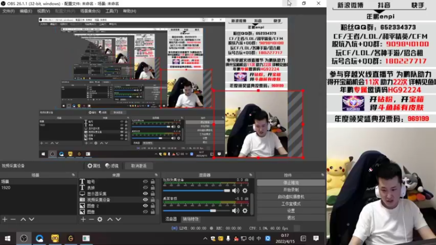This screenshot has height=245, width=436.
Task: Toggle lock on the 图像 2 source
Action: click(153, 206)
